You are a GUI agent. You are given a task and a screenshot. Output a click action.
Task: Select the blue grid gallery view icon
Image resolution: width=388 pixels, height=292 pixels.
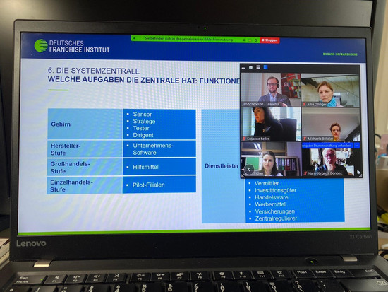[265, 67]
